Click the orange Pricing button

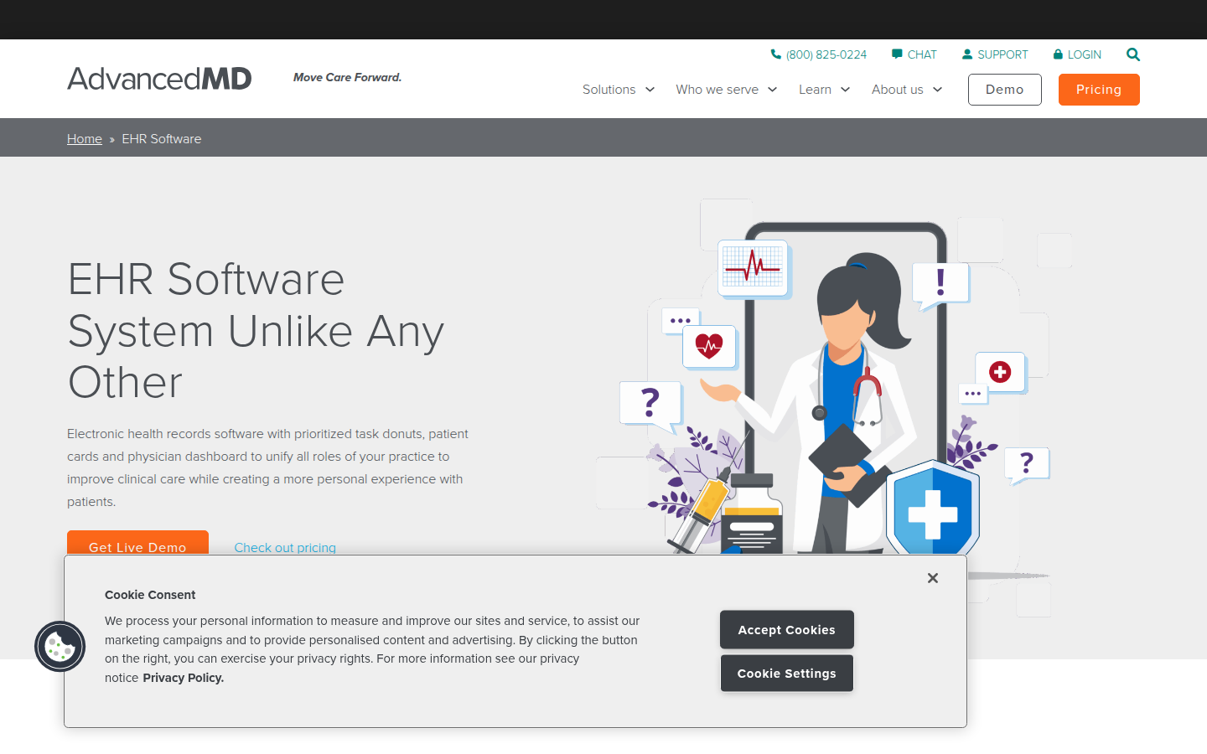coord(1099,90)
